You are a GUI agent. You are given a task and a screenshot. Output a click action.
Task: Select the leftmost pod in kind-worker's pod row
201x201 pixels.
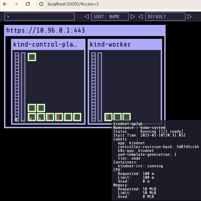pos(108,117)
